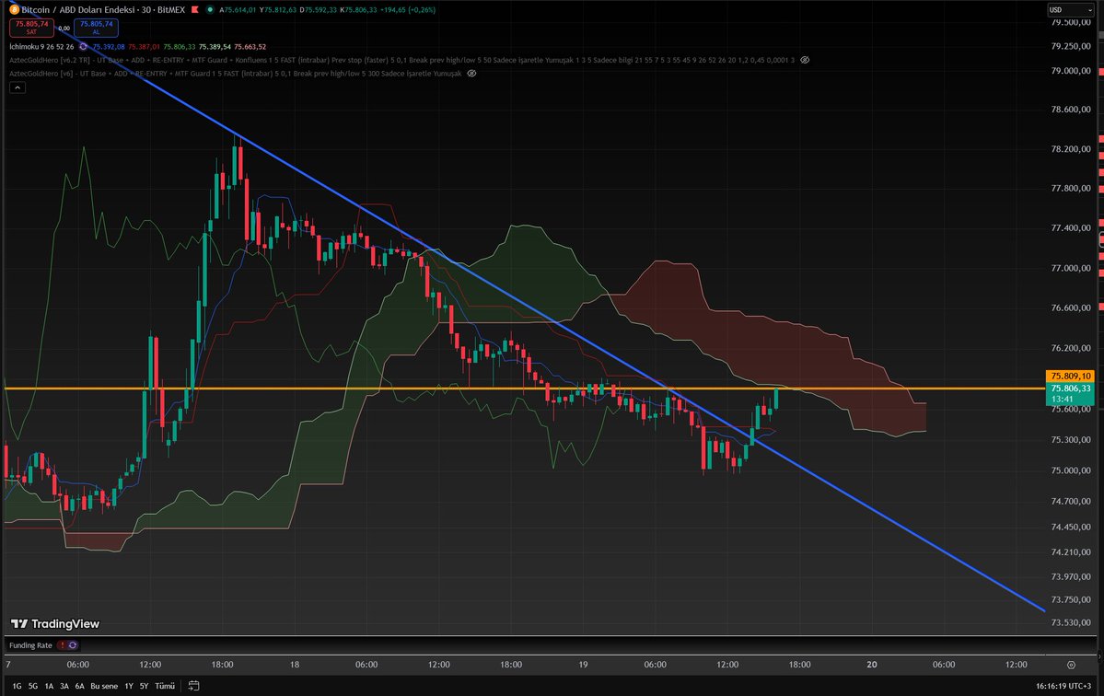The image size is (1104, 696).
Task: Set range to 1A
Action: coord(49,686)
